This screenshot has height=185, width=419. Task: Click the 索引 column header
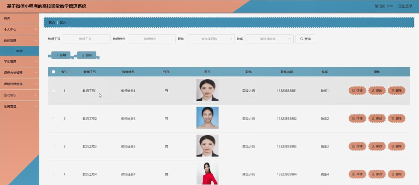64,72
